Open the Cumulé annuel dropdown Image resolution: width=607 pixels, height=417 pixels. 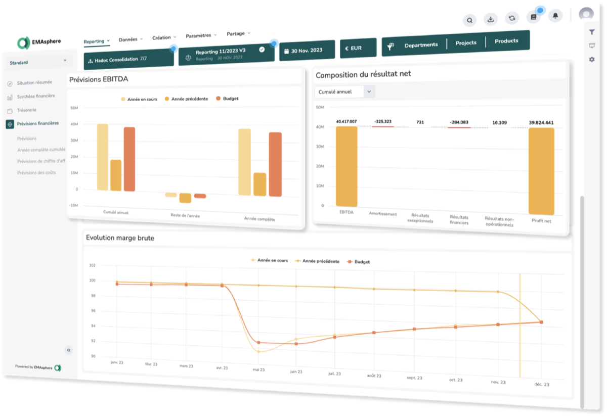coord(345,92)
